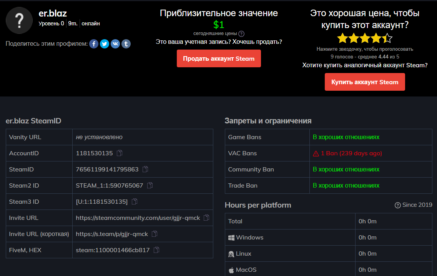Viewport: 437px width, 276px height.
Task: Select the AccountID number 1181530135
Action: [94, 153]
